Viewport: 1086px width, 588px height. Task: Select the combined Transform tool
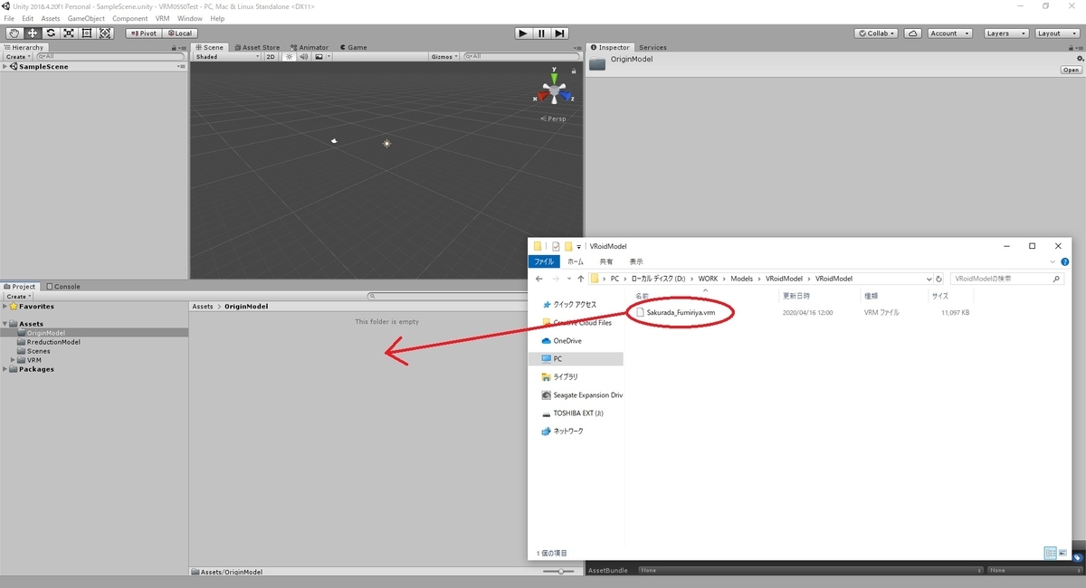click(105, 33)
